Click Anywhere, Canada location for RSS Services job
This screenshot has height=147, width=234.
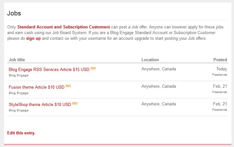[x=159, y=69]
